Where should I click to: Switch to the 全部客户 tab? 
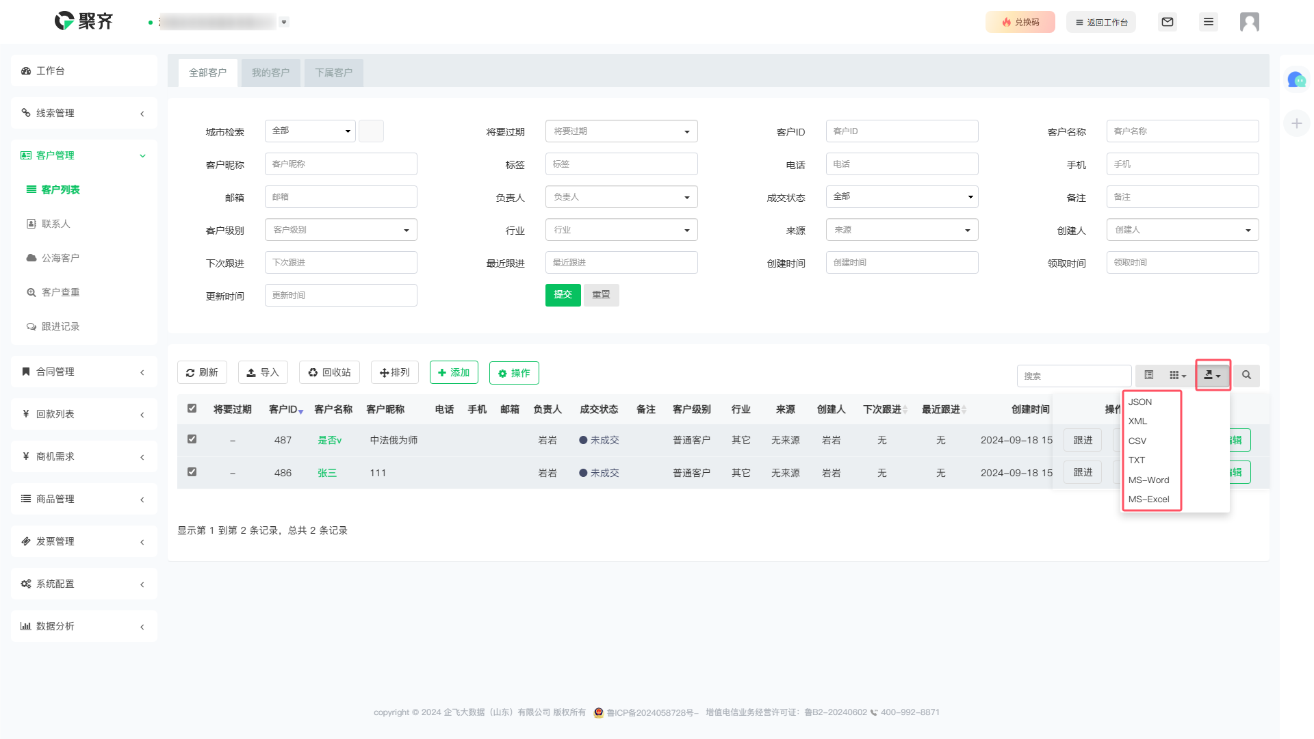coord(208,73)
